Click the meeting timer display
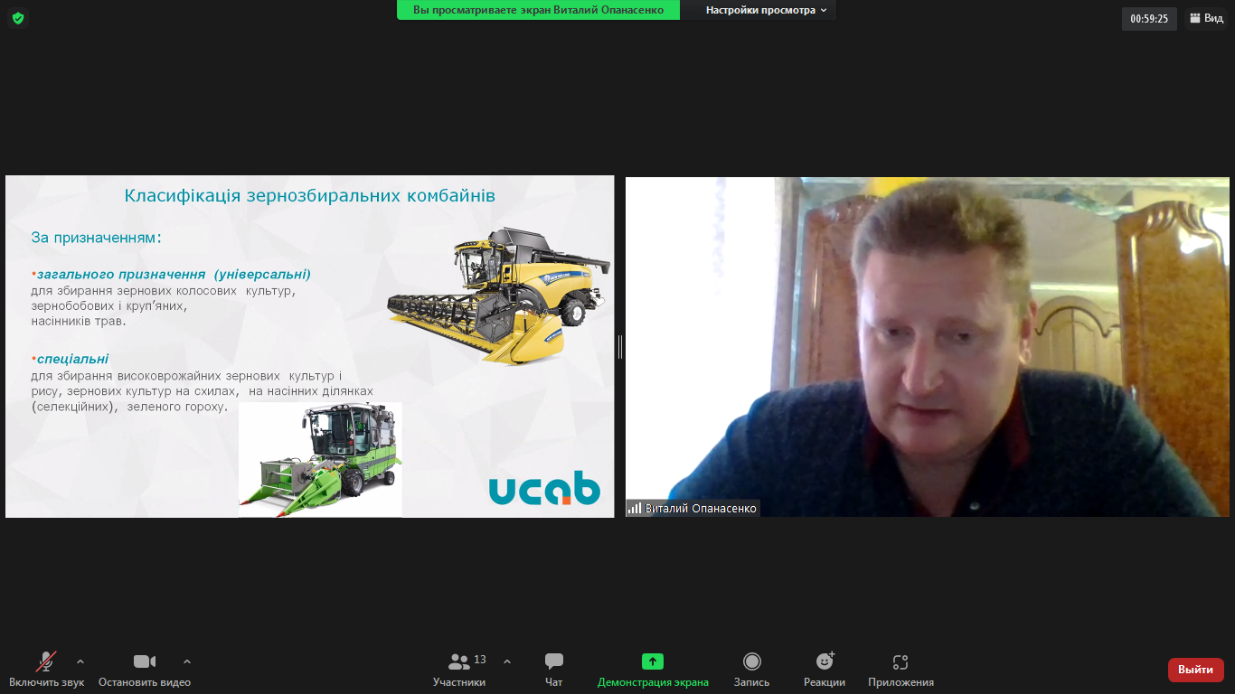 tap(1149, 18)
